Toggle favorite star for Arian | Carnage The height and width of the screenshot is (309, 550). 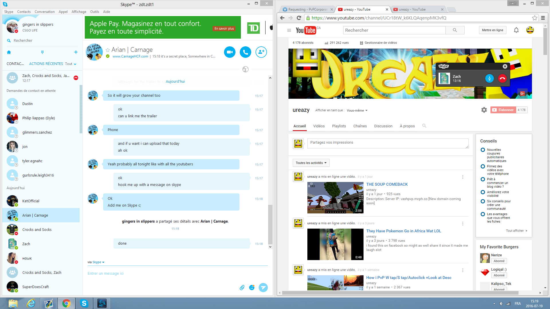(x=108, y=50)
